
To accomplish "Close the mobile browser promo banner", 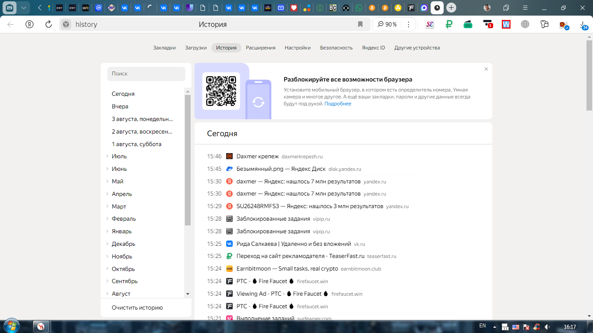I will click(486, 69).
